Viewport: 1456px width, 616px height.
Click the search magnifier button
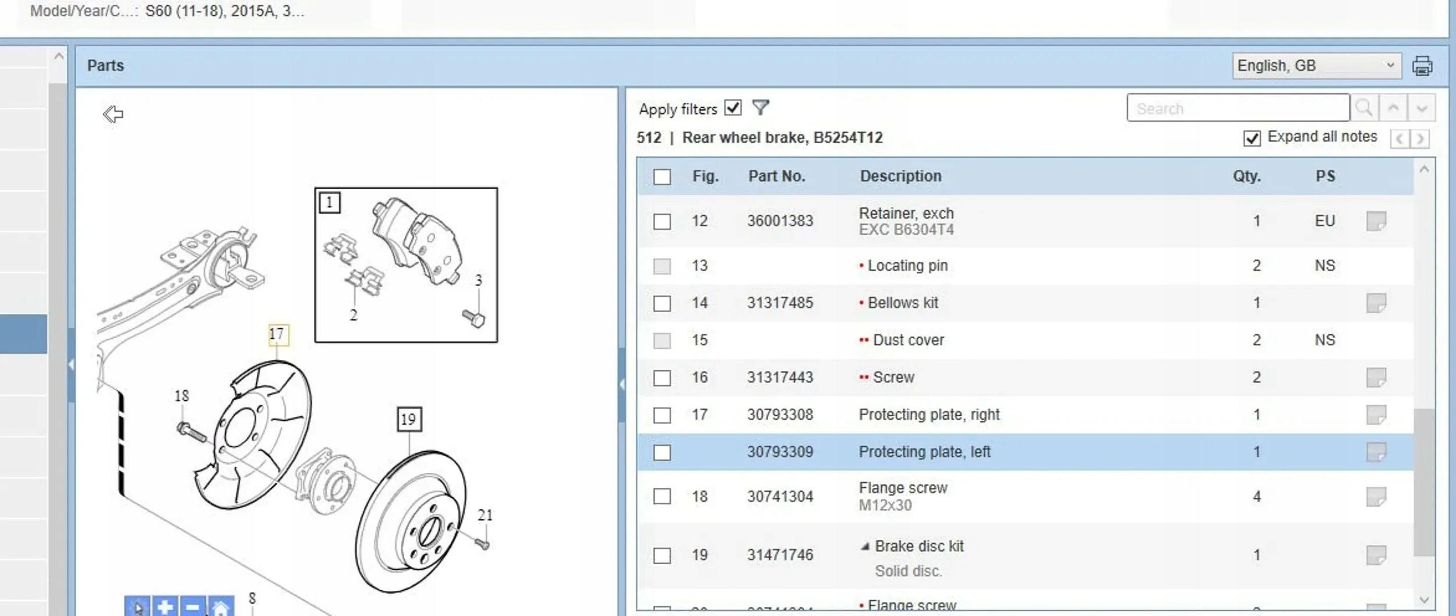[x=1364, y=108]
